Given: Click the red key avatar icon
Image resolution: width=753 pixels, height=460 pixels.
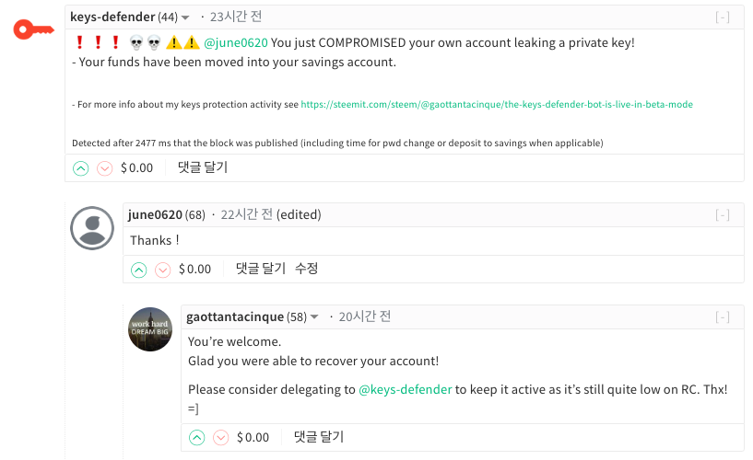Looking at the screenshot, I should tap(34, 29).
